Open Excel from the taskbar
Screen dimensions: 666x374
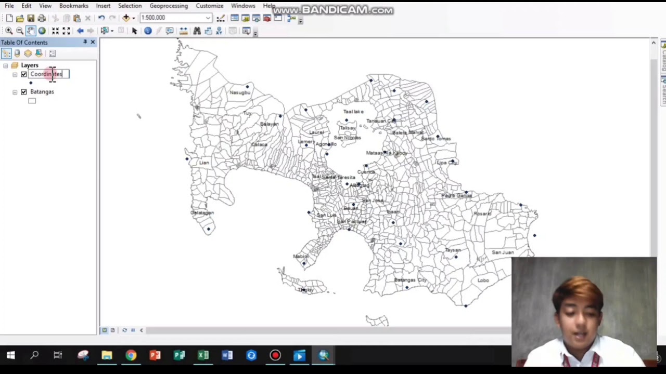(203, 356)
